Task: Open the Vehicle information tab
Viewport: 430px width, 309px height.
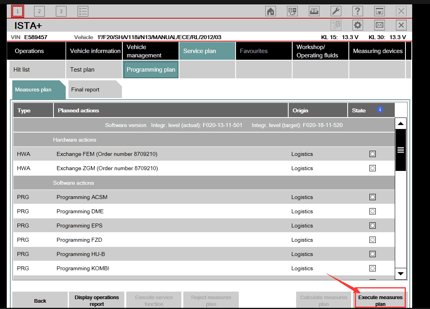Action: point(94,51)
